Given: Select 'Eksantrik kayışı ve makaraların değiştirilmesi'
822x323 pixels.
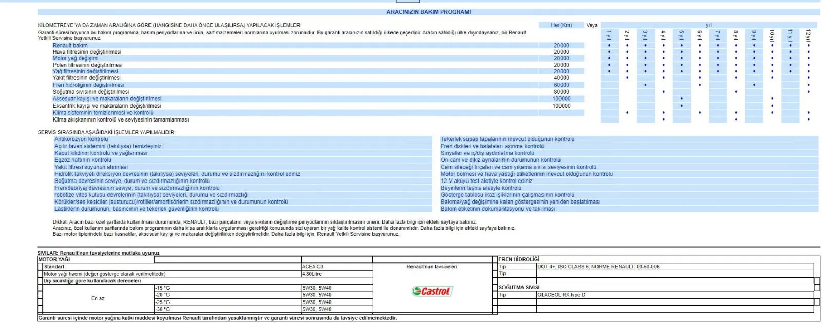Looking at the screenshot, I should [x=107, y=106].
